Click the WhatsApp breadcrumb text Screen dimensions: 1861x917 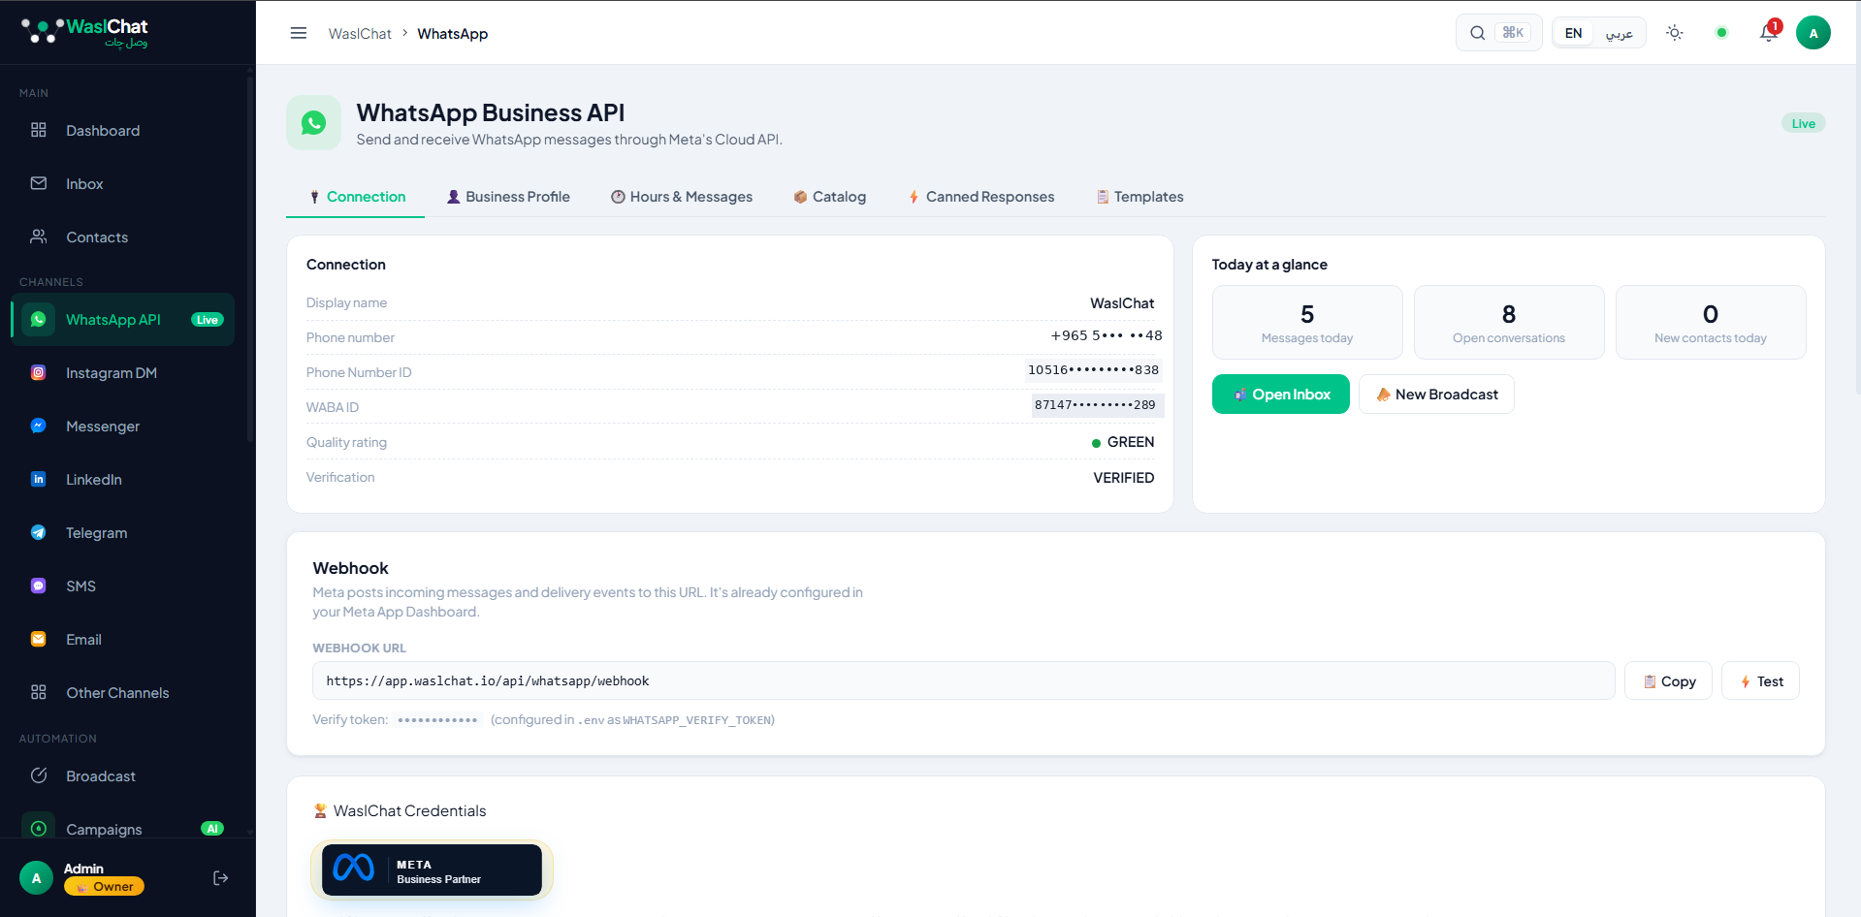click(x=453, y=34)
